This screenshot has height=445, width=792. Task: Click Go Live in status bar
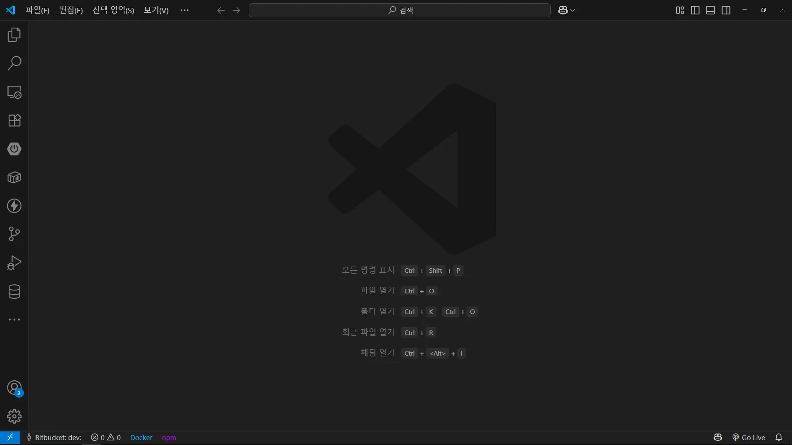(749, 438)
